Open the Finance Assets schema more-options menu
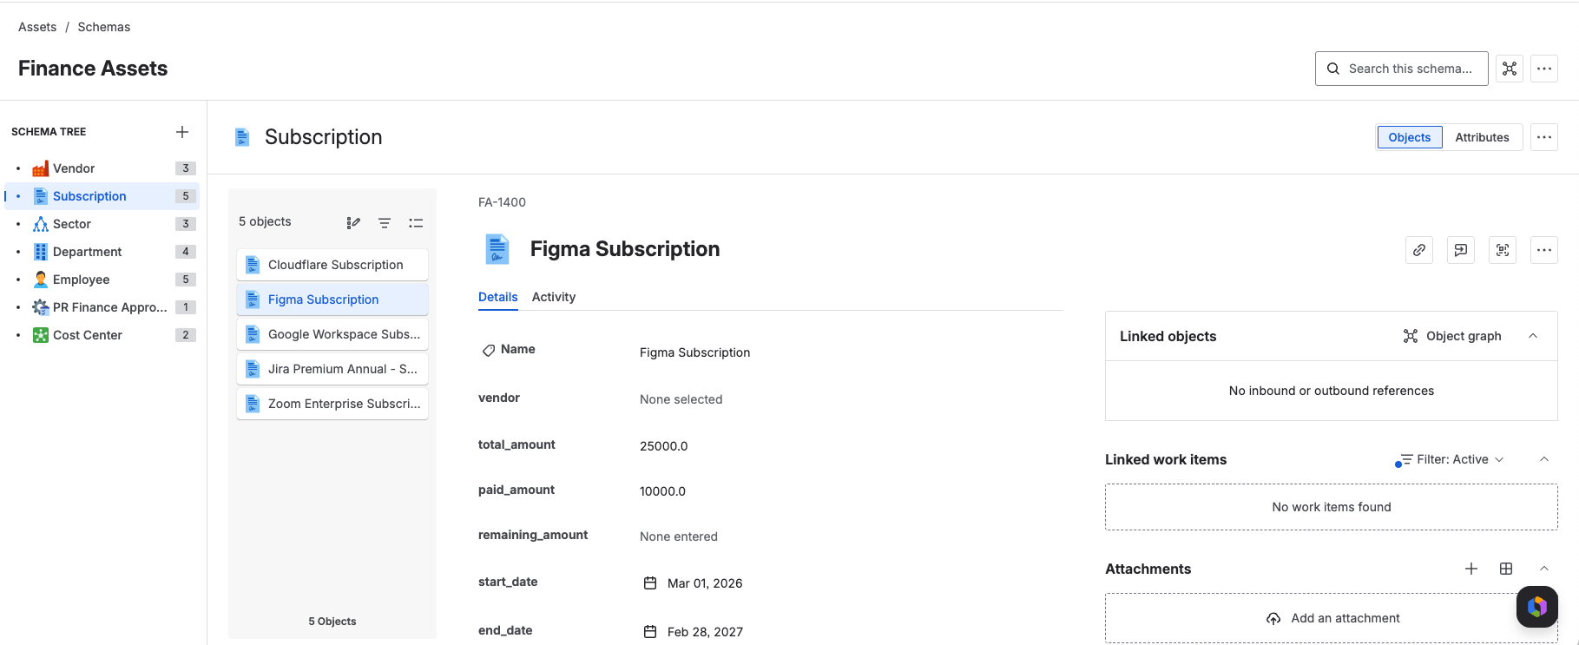This screenshot has height=645, width=1579. [x=1544, y=69]
